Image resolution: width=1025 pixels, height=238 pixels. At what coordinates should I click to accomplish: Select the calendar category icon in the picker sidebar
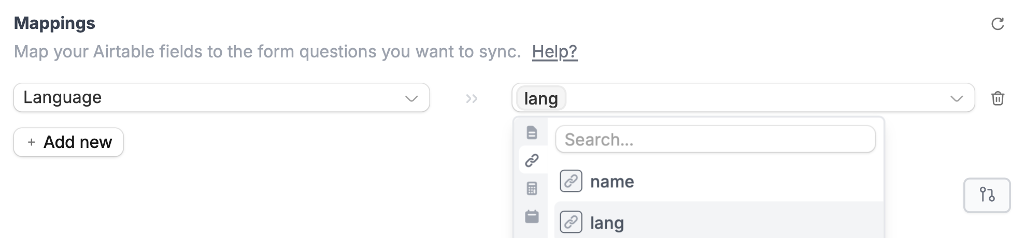[x=532, y=216]
